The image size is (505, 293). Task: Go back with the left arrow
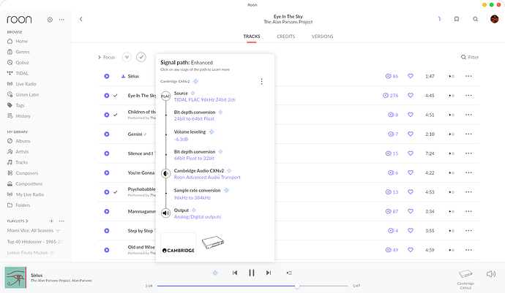(x=81, y=19)
